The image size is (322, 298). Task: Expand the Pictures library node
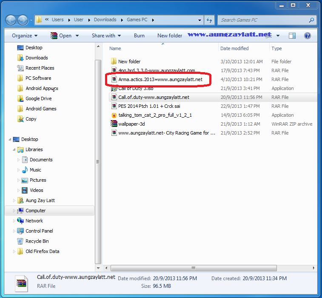(x=18, y=180)
